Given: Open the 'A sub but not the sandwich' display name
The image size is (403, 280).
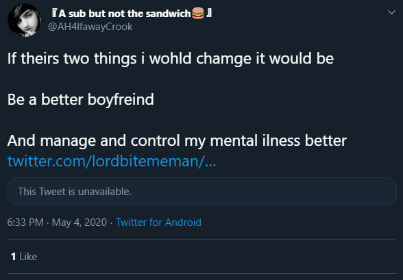Looking at the screenshot, I should coord(132,13).
